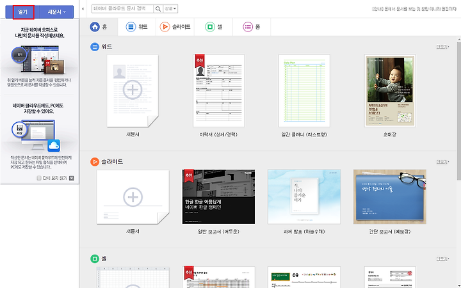Click the 워드 section header icon
The image size is (461, 288).
[x=95, y=47]
